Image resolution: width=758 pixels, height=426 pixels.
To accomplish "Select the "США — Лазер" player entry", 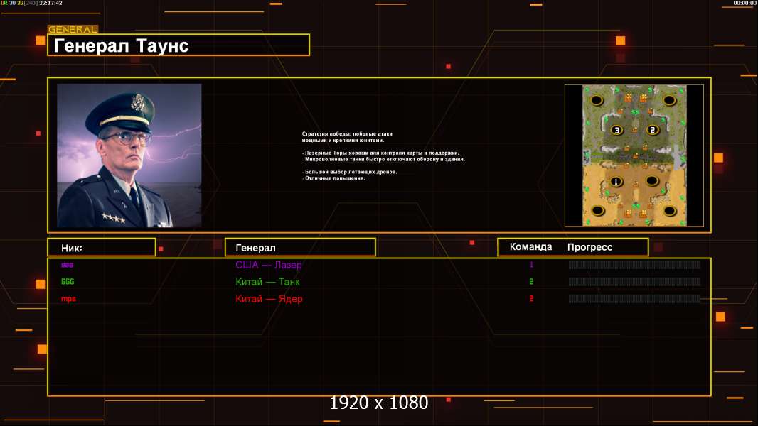I will tap(268, 265).
